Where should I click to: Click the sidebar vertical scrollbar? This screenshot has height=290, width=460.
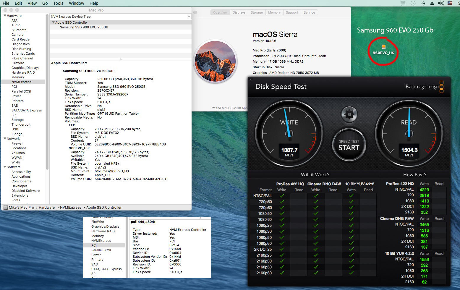47,92
